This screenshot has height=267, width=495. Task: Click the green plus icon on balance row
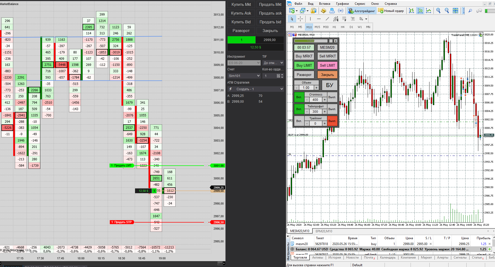click(x=489, y=249)
